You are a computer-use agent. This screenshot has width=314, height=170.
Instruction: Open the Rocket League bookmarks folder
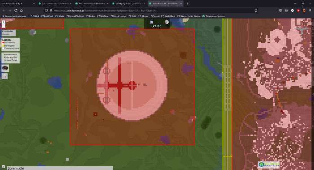click(118, 16)
